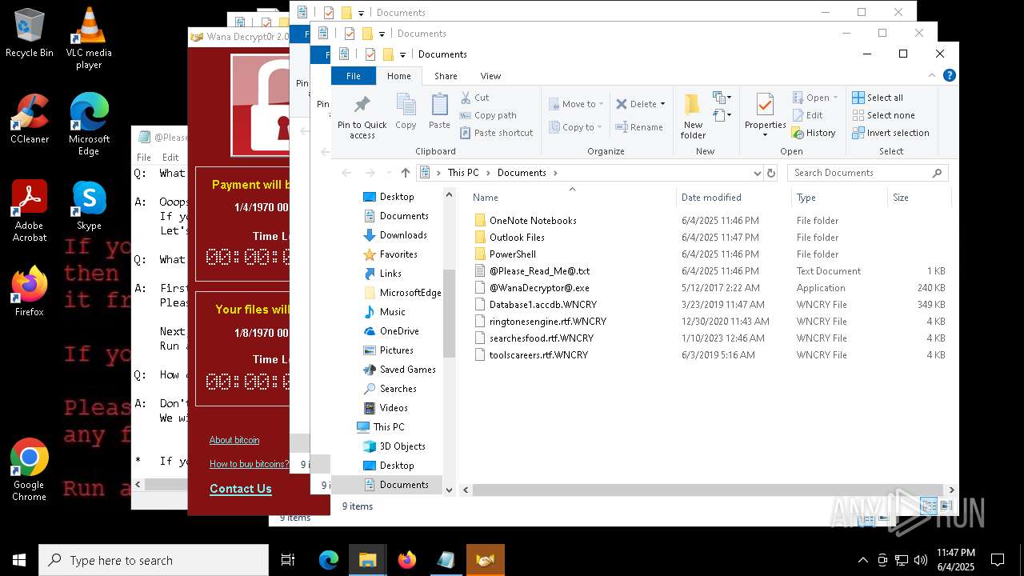1024x576 pixels.
Task: Click This PC in navigation pane
Action: coord(389,427)
